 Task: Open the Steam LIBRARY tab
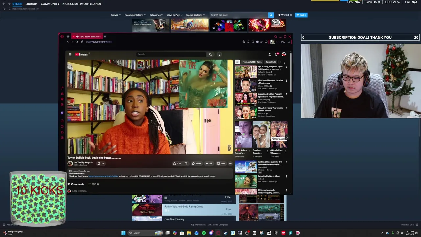tap(32, 4)
